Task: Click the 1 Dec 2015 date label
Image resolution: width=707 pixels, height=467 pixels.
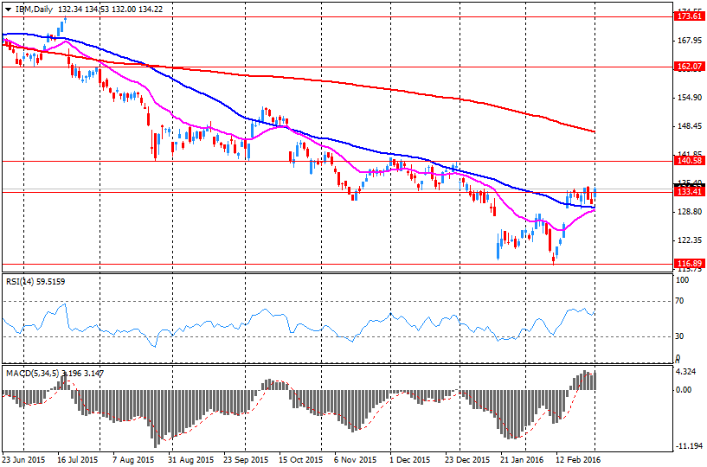Action: pyautogui.click(x=411, y=460)
